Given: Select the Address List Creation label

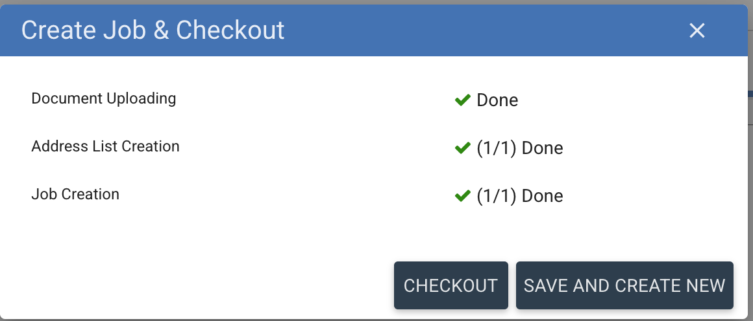Looking at the screenshot, I should (105, 146).
